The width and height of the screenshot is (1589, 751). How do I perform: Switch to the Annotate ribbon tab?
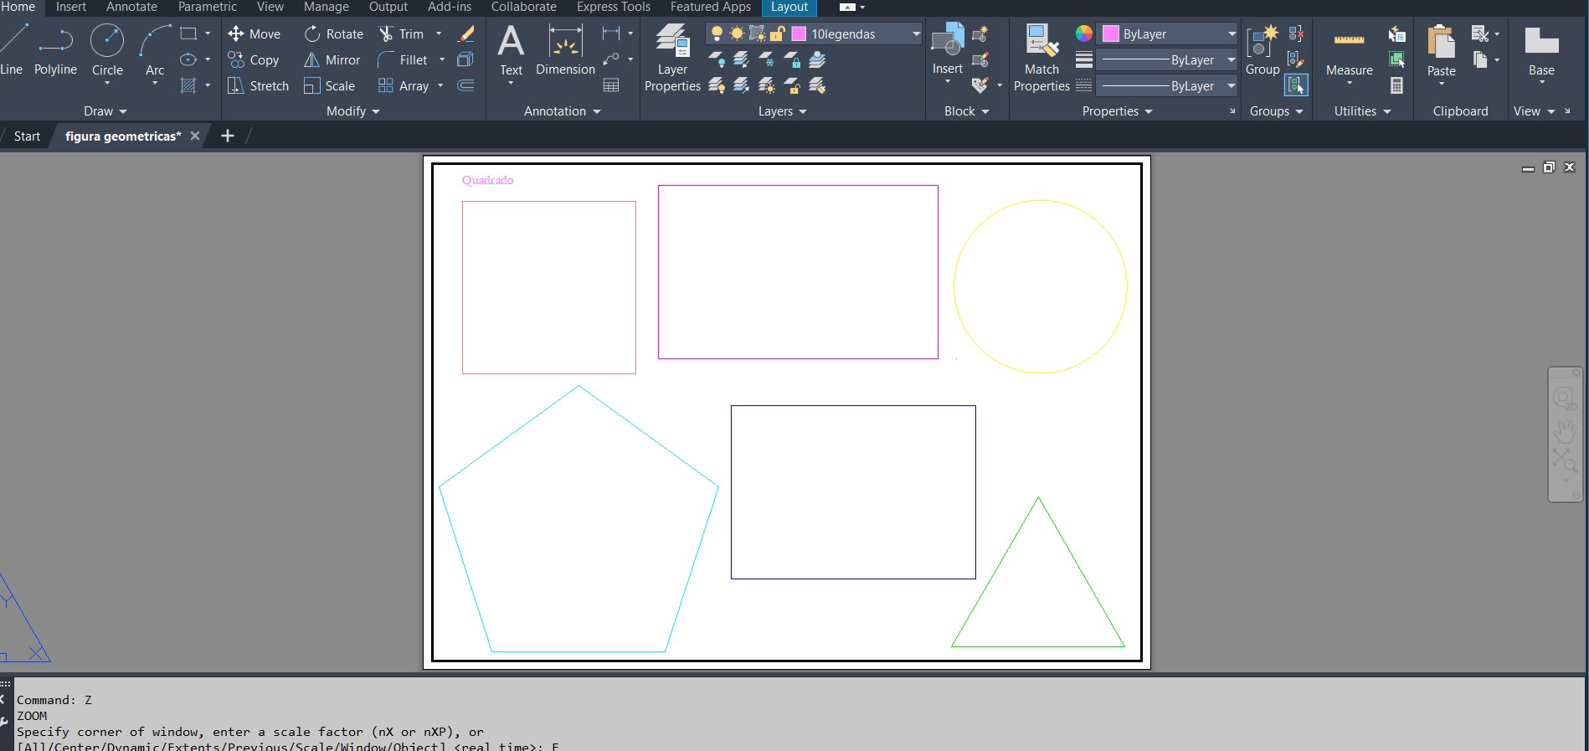click(x=131, y=7)
